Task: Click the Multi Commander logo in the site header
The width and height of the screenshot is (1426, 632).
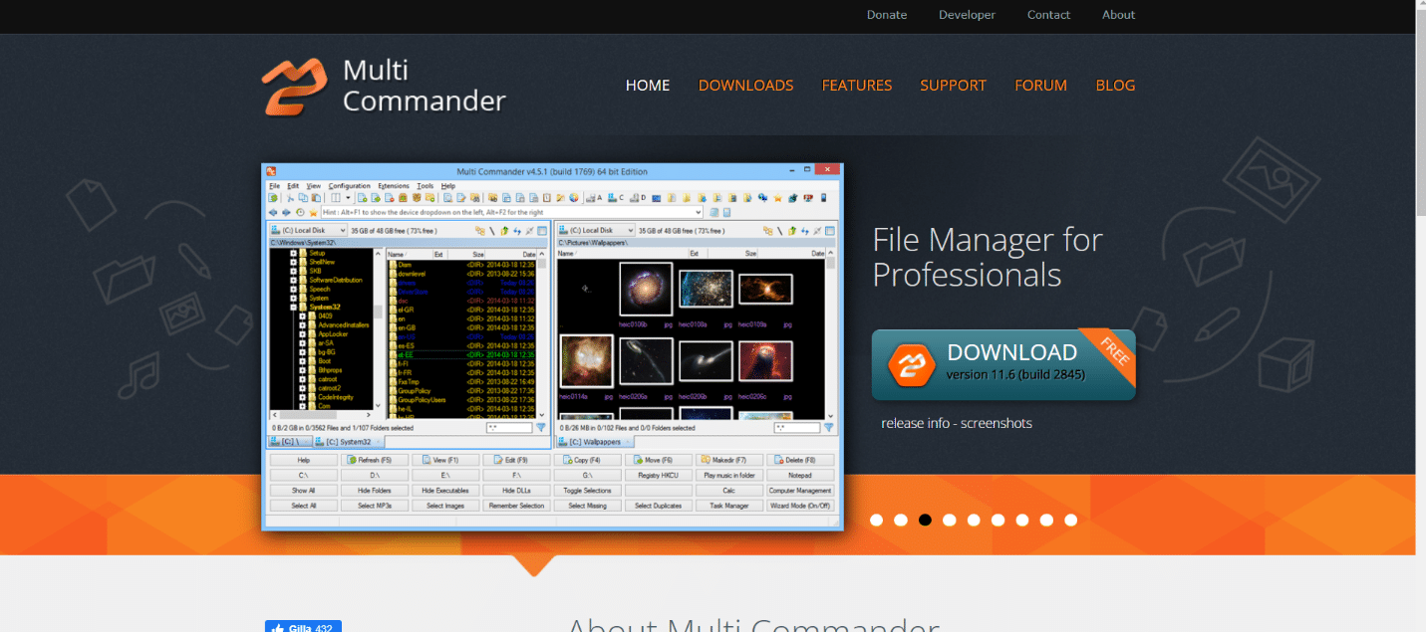Action: pyautogui.click(x=384, y=86)
